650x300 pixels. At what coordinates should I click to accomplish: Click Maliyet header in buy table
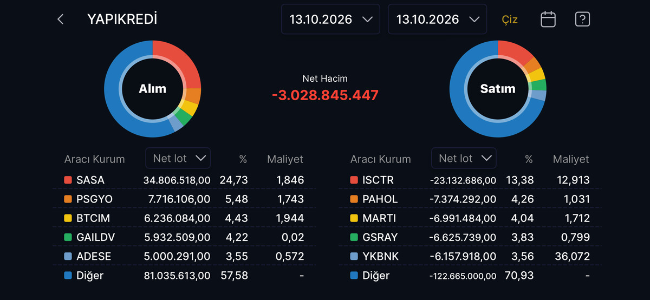pos(285,159)
